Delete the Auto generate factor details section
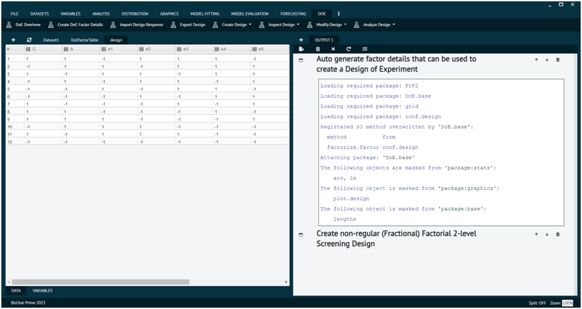 [x=557, y=60]
